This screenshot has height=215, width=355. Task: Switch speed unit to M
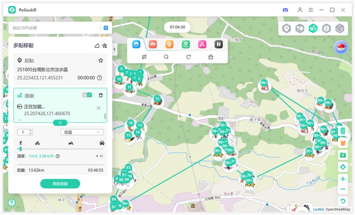tap(101, 156)
